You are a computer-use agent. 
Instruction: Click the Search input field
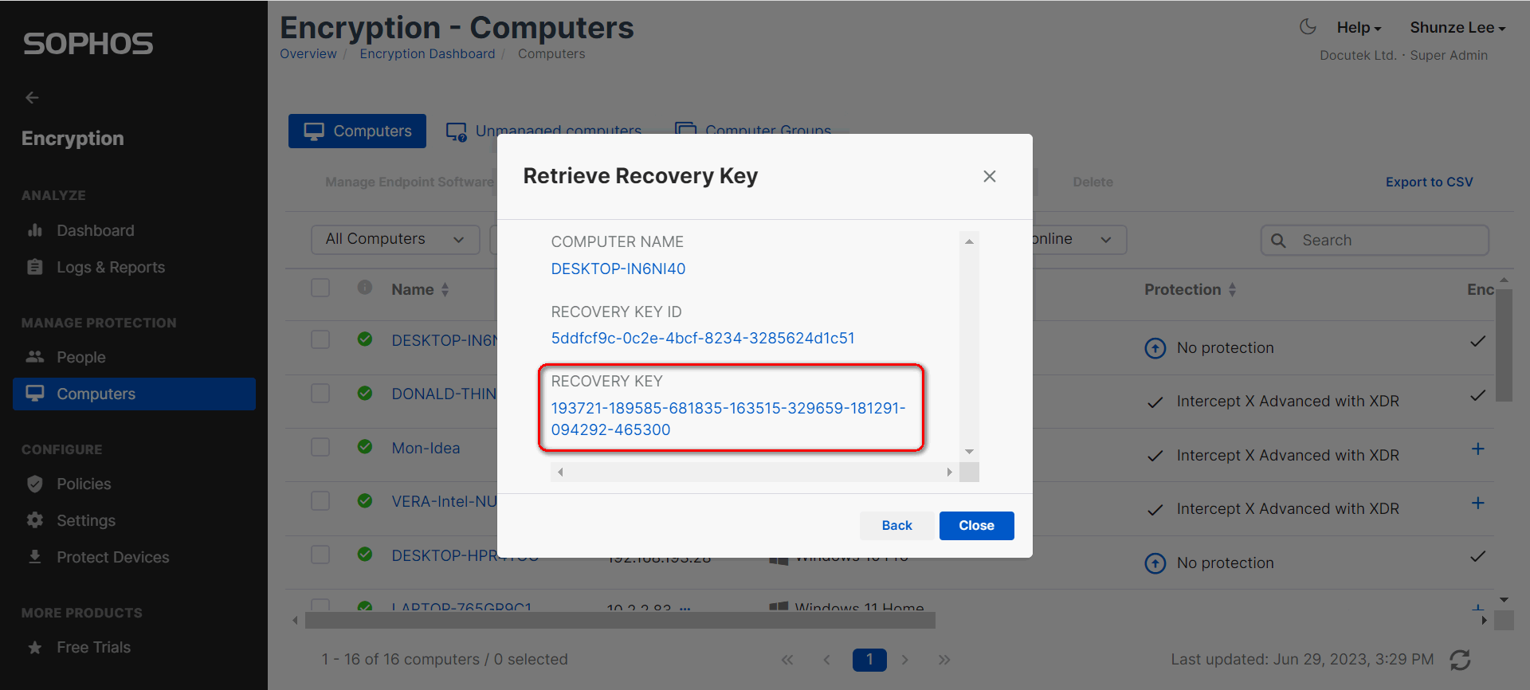tap(1375, 240)
